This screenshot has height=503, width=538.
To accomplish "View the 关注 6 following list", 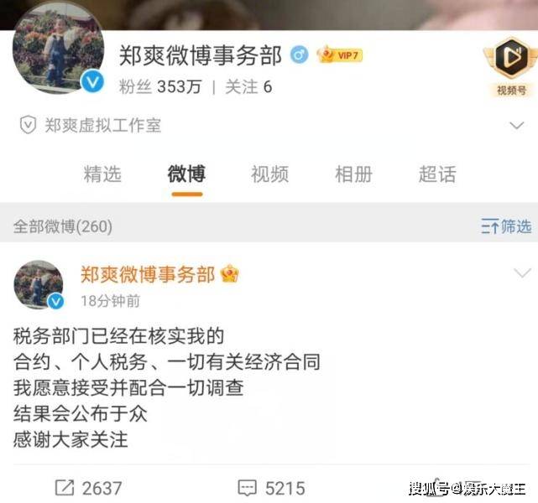I will click(x=248, y=86).
